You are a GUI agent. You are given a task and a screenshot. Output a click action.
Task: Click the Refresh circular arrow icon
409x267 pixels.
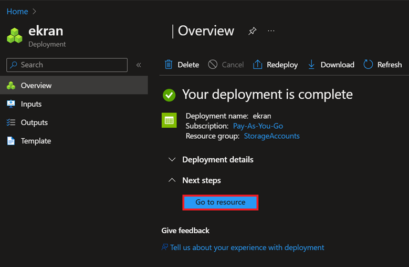[368, 65]
